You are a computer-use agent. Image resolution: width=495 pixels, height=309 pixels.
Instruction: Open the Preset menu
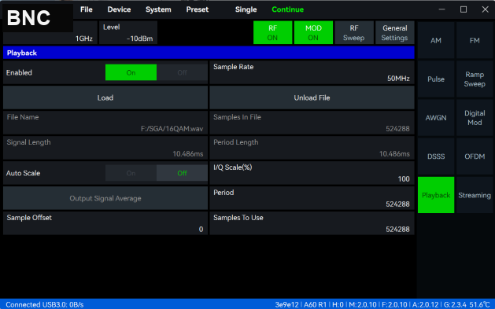coord(198,9)
